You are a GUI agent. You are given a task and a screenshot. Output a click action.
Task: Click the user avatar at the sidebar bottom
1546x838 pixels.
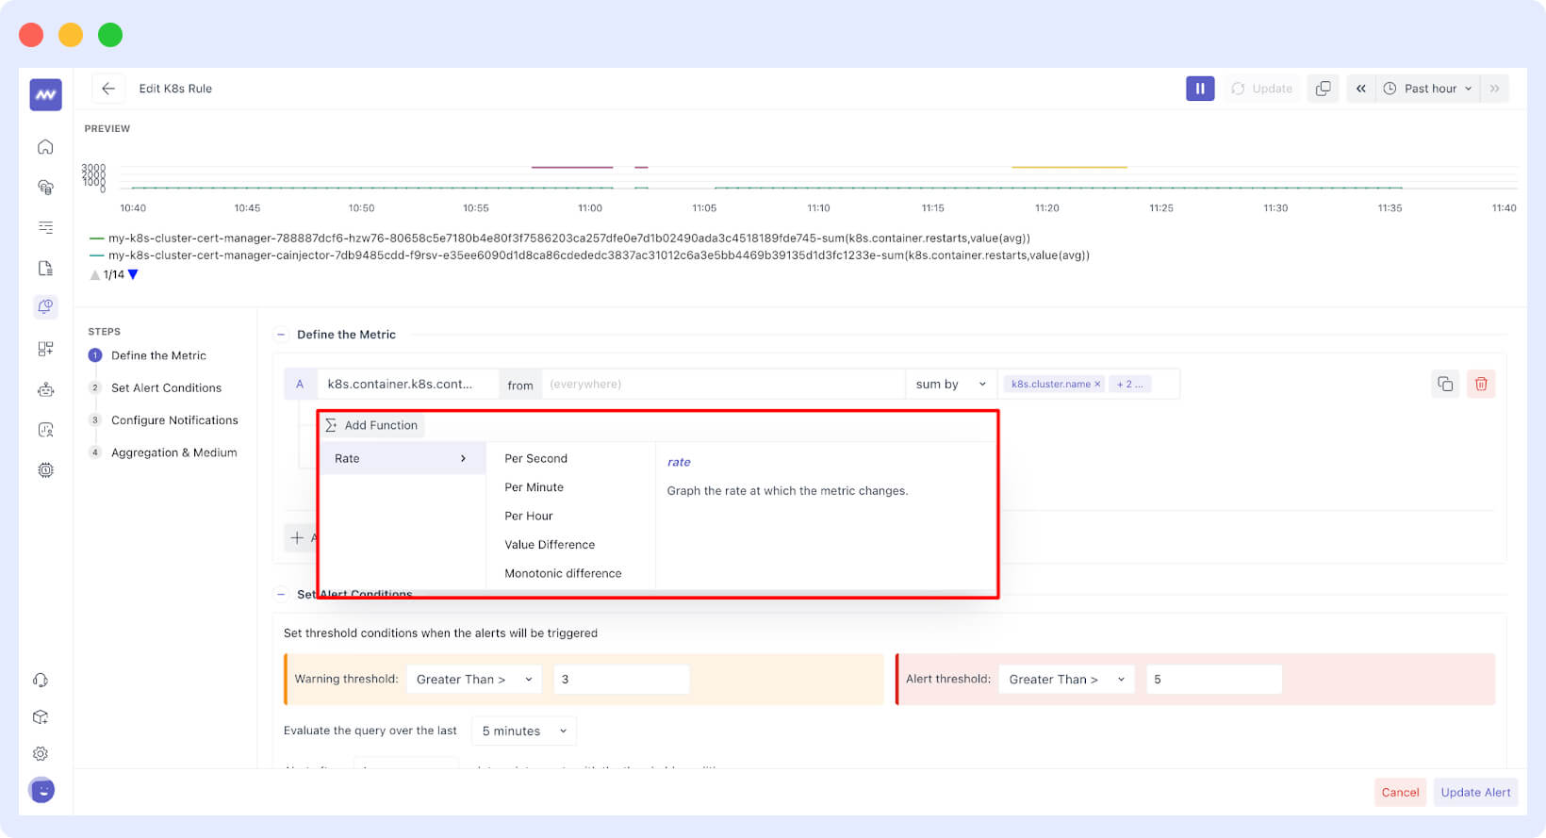(x=41, y=790)
